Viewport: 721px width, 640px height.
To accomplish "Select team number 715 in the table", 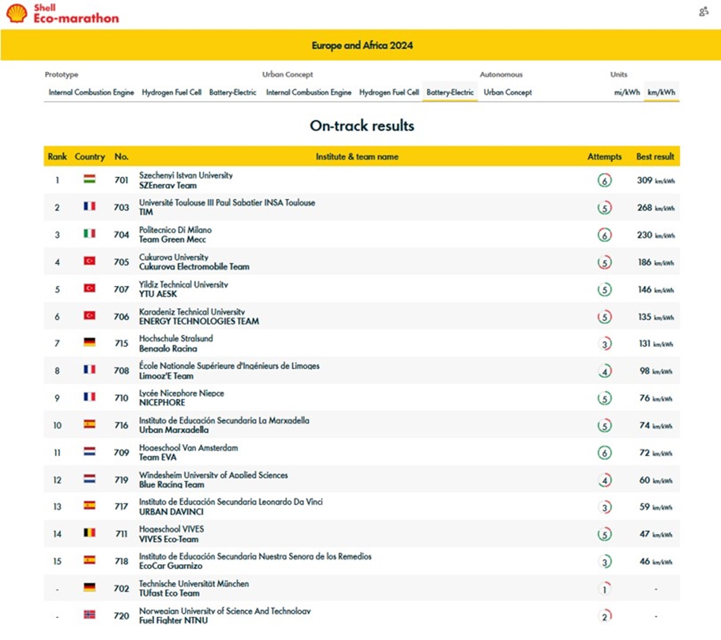I will (122, 343).
